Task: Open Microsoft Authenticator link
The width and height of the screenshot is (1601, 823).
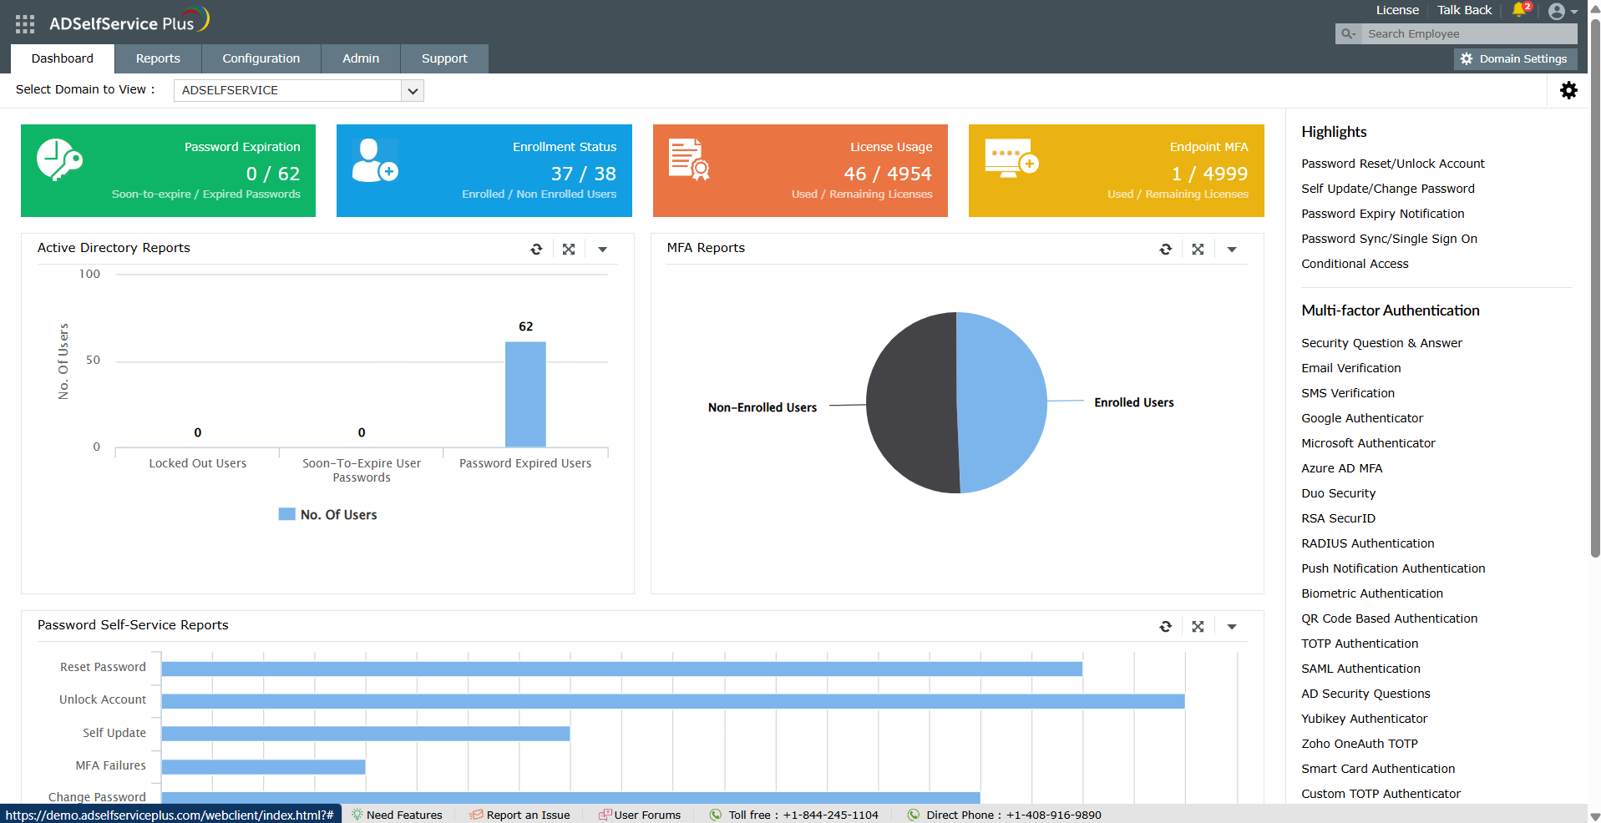Action: click(1368, 443)
